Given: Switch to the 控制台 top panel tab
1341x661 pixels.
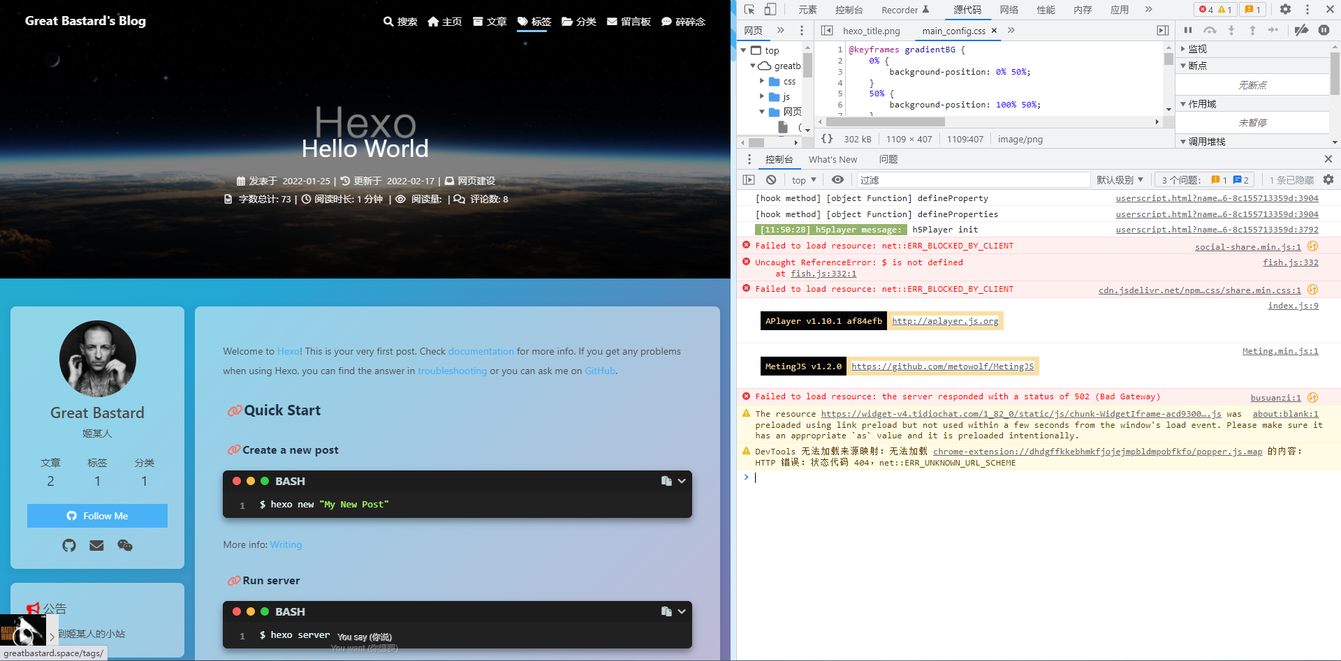Looking at the screenshot, I should (x=849, y=10).
